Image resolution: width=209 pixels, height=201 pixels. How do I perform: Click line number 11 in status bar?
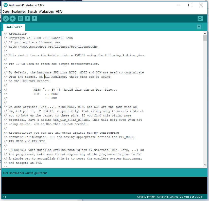[x=5, y=197]
